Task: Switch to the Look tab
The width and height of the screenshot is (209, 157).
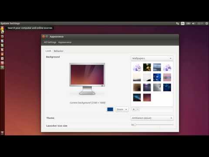Action: [48, 51]
